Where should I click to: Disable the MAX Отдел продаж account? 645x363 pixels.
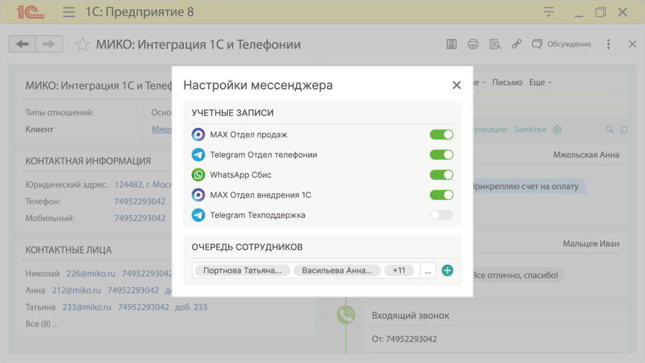pyautogui.click(x=441, y=134)
